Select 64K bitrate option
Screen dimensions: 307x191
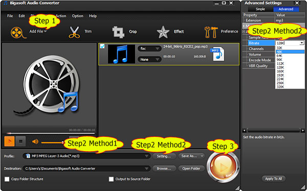point(290,56)
